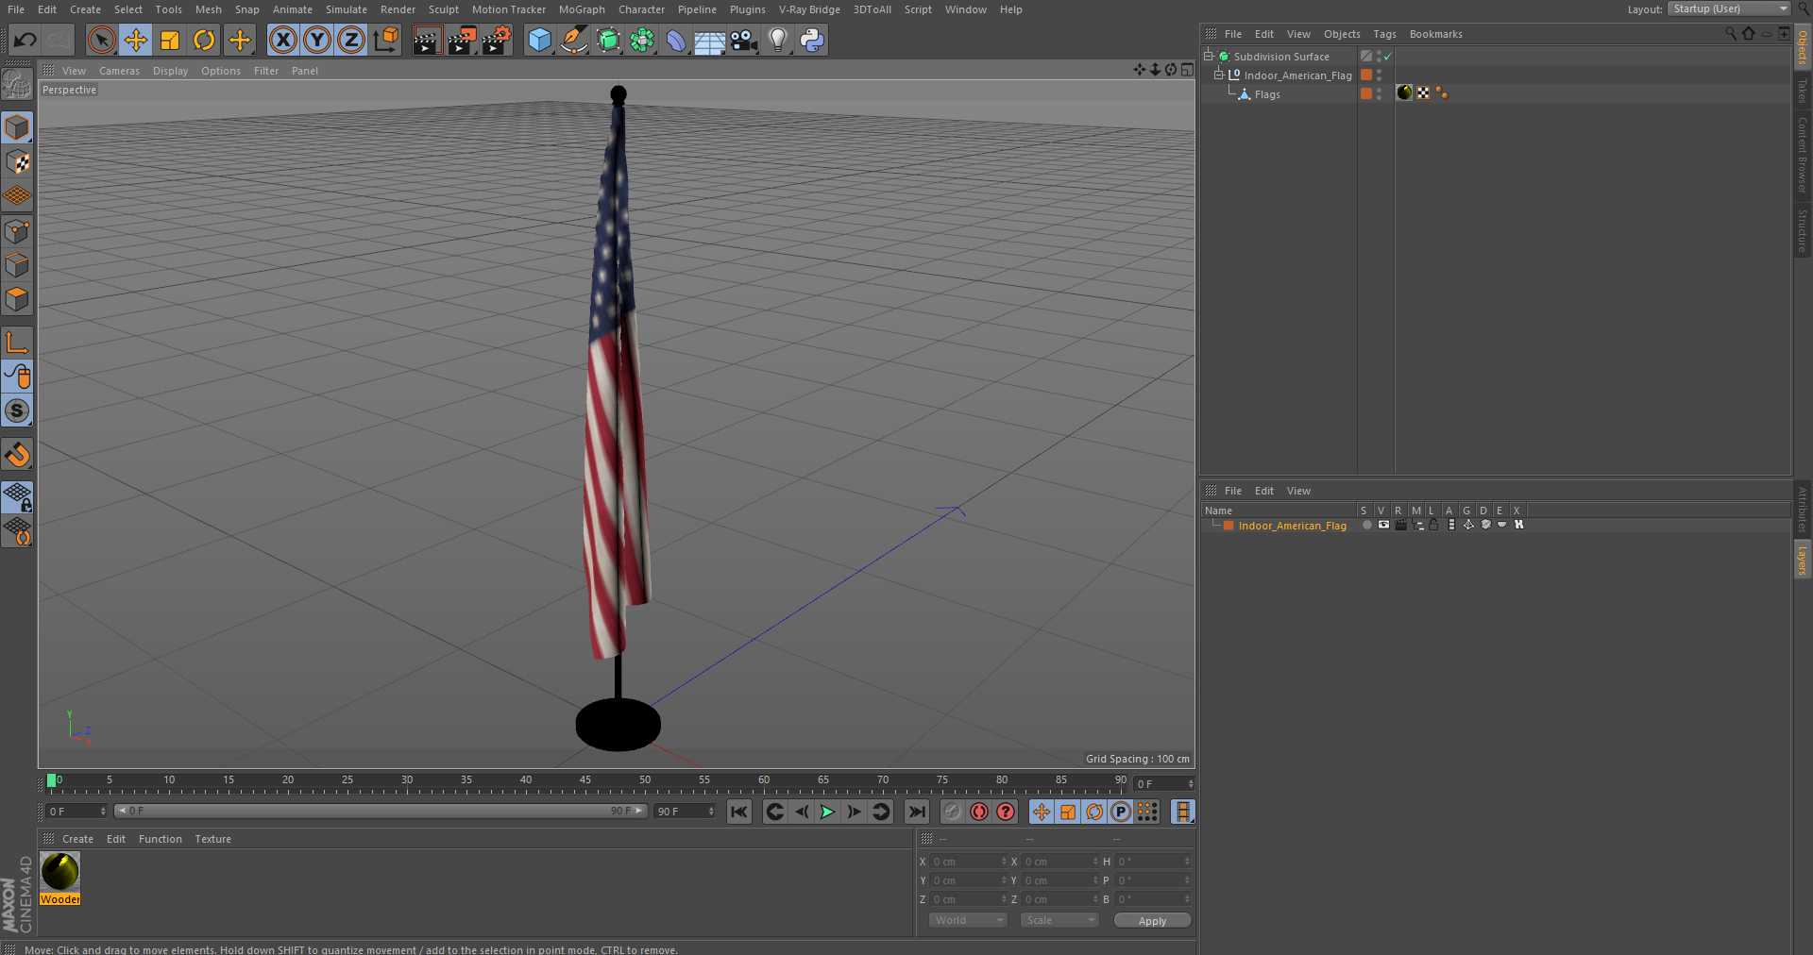Toggle Y axis lock
The width and height of the screenshot is (1813, 955).
(x=317, y=40)
